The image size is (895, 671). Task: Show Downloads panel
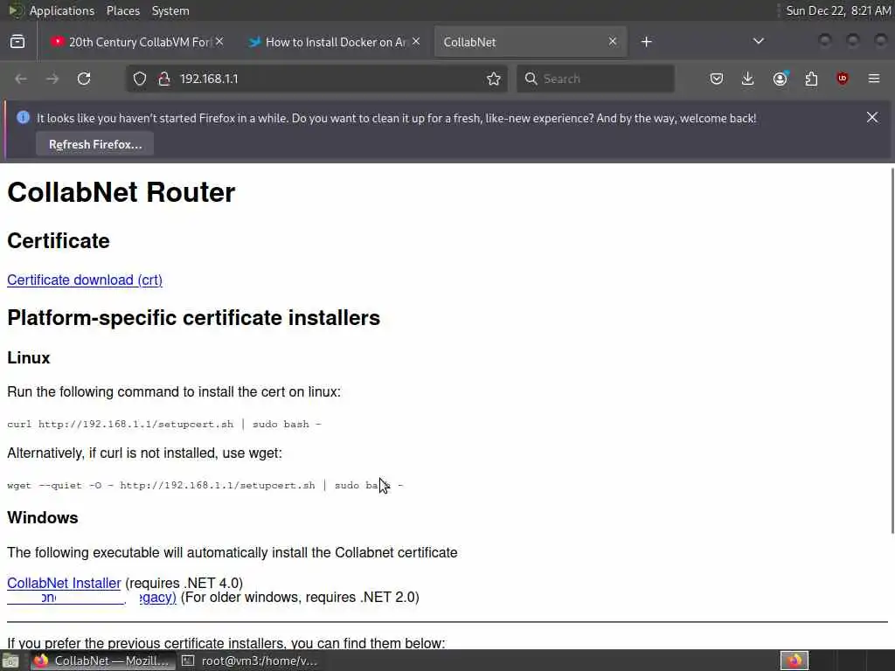pos(748,79)
